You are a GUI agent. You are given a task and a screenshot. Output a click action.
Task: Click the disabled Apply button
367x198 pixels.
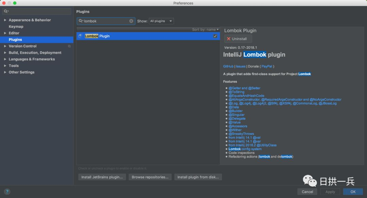tap(330, 192)
